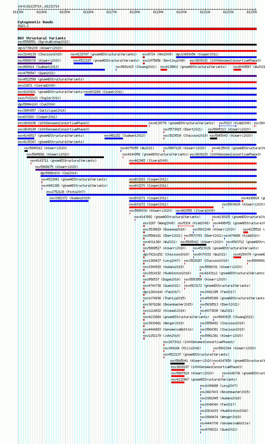
Task: Click nsv462965 (Itsara2009) label
Action: (x=149, y=161)
